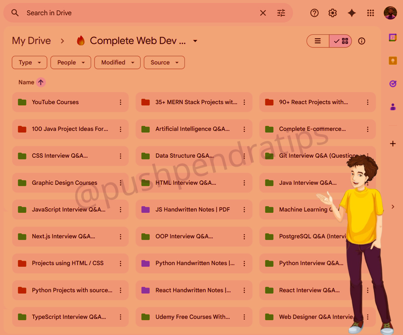Click purple folder icon of JS Handwritten Notes
Viewport: 403px width, 335px height.
click(x=146, y=209)
